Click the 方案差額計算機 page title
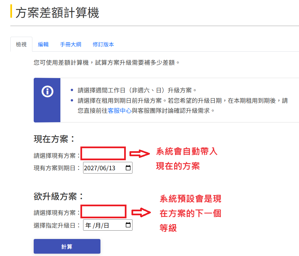 [57, 13]
